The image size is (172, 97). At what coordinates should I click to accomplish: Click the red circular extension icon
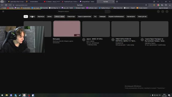point(158,5)
